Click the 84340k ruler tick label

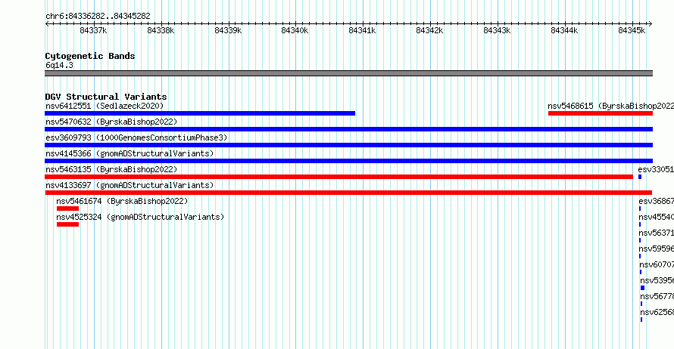pos(295,30)
